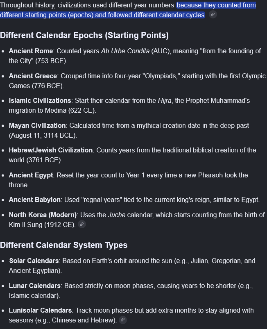
Task: Click the bold term Solar Calendars
Action: tap(34, 261)
